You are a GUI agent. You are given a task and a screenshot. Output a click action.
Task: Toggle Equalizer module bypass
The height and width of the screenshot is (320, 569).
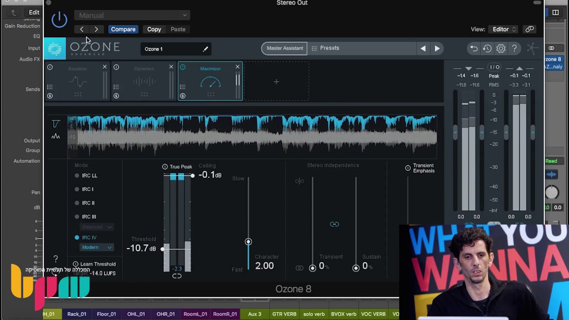[x=50, y=67]
